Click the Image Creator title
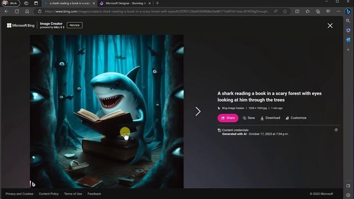This screenshot has width=354, height=199. [x=51, y=23]
